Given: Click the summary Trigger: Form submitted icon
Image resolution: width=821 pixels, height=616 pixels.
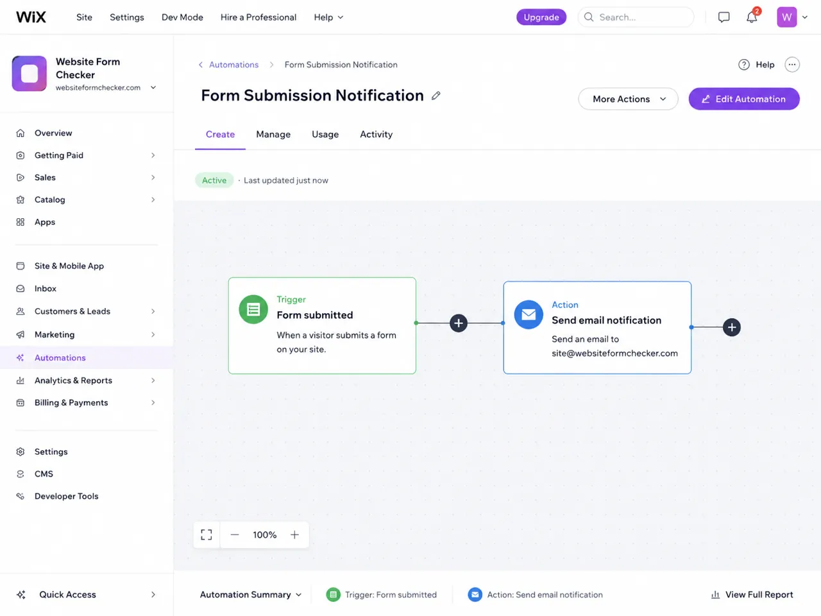Looking at the screenshot, I should (x=333, y=595).
